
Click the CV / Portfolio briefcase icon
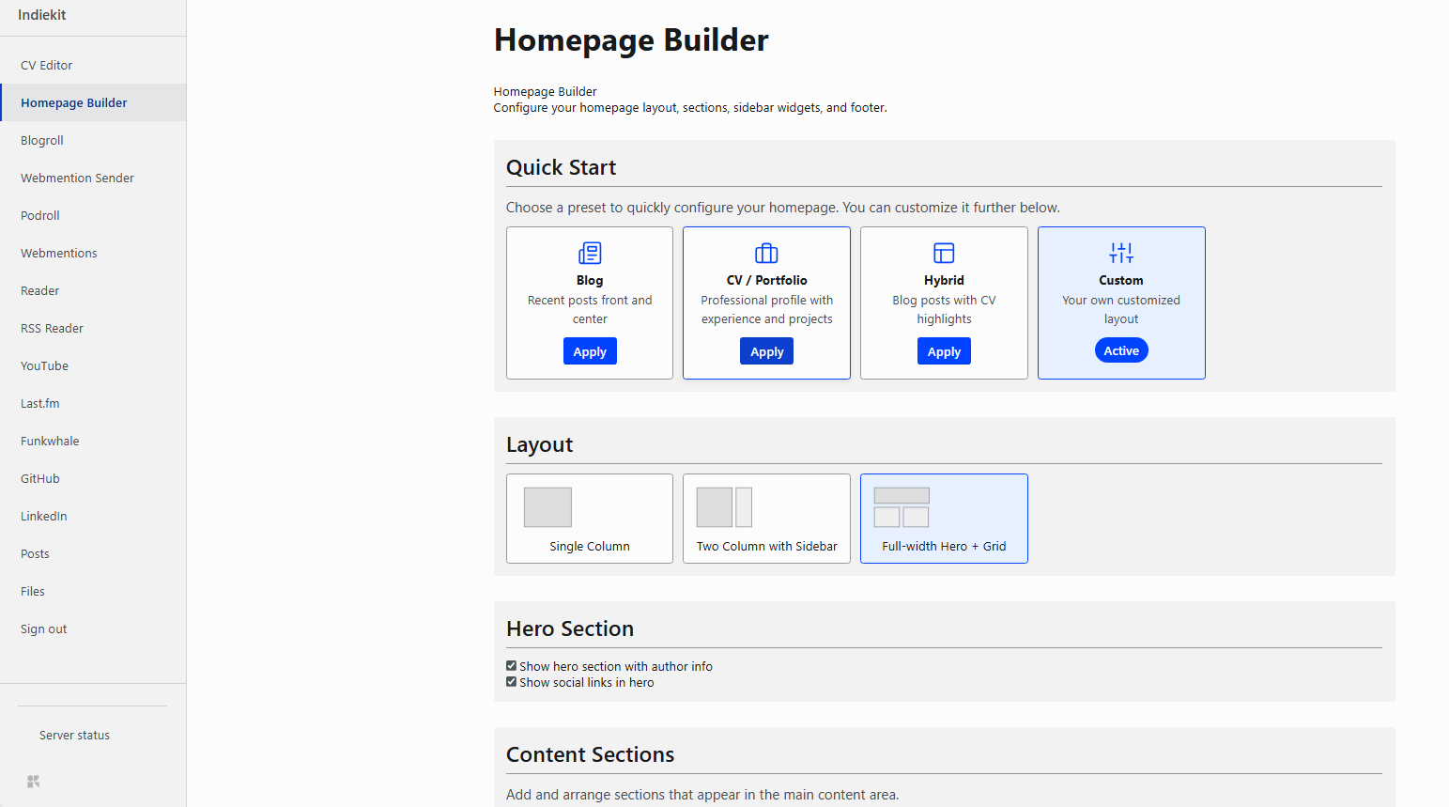tap(766, 253)
